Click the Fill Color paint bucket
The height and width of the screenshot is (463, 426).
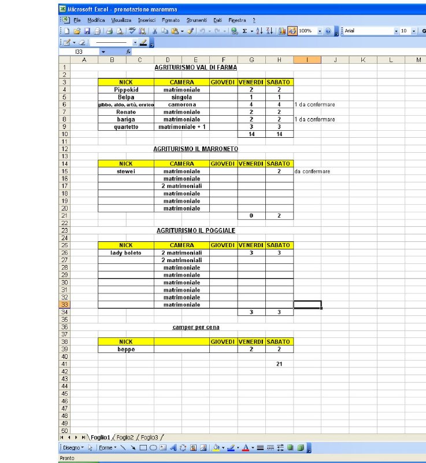(216, 447)
